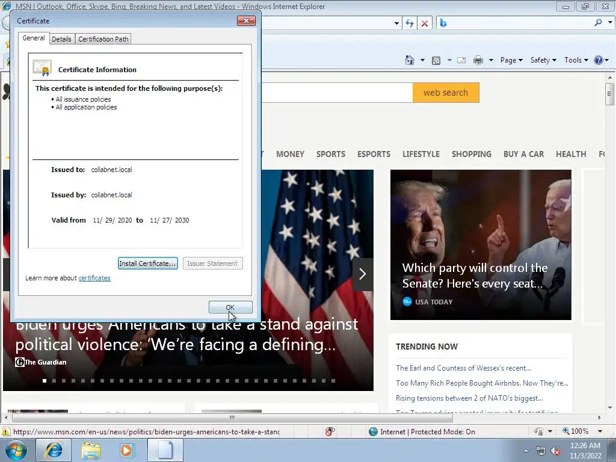
Task: Click Internet Explorer taskbar icon
Action: click(53, 450)
